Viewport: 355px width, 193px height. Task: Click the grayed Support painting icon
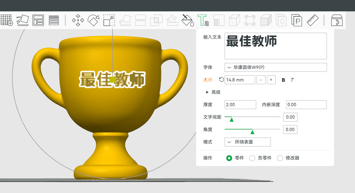click(219, 20)
